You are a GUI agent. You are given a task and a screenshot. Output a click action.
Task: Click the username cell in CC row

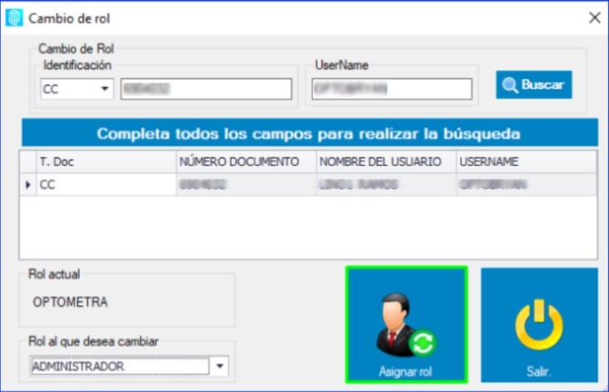click(x=526, y=184)
